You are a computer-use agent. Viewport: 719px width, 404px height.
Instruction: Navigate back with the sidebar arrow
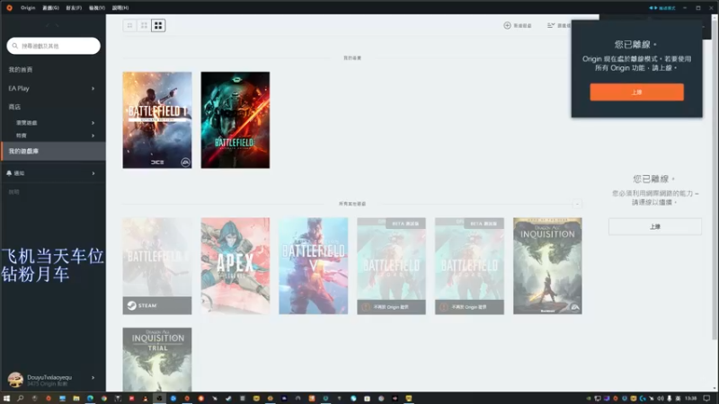click(x=48, y=26)
